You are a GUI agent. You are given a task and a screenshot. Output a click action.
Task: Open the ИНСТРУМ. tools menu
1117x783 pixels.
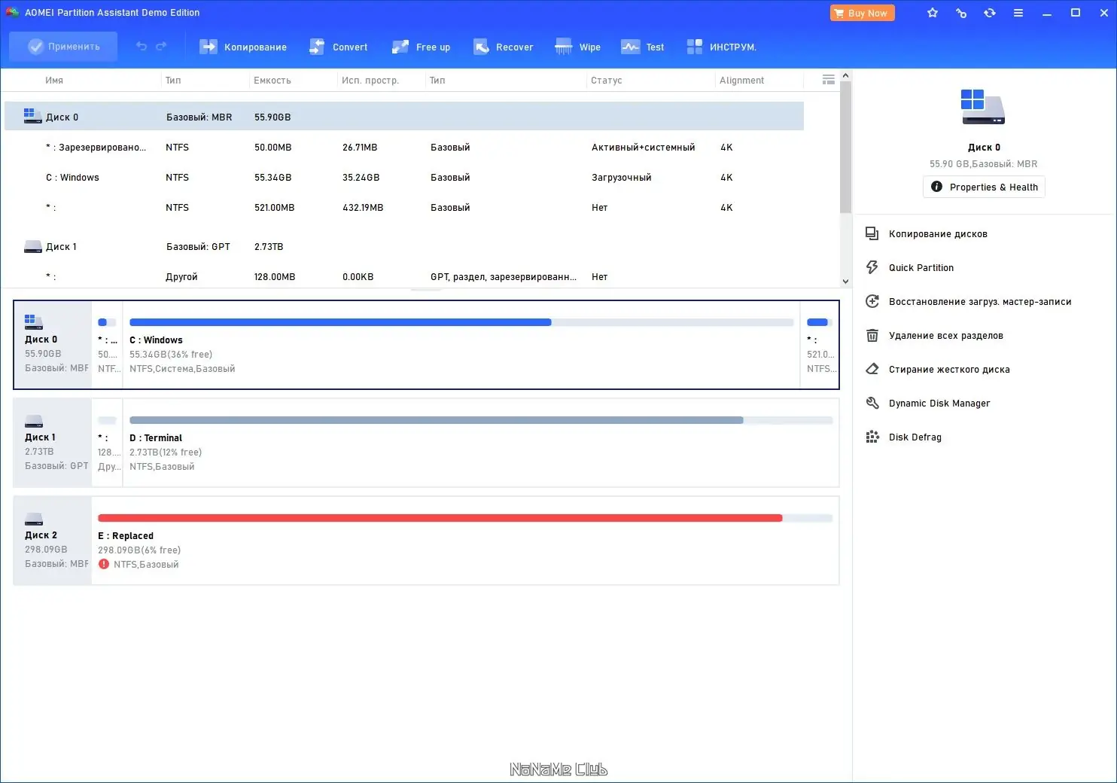tap(721, 47)
